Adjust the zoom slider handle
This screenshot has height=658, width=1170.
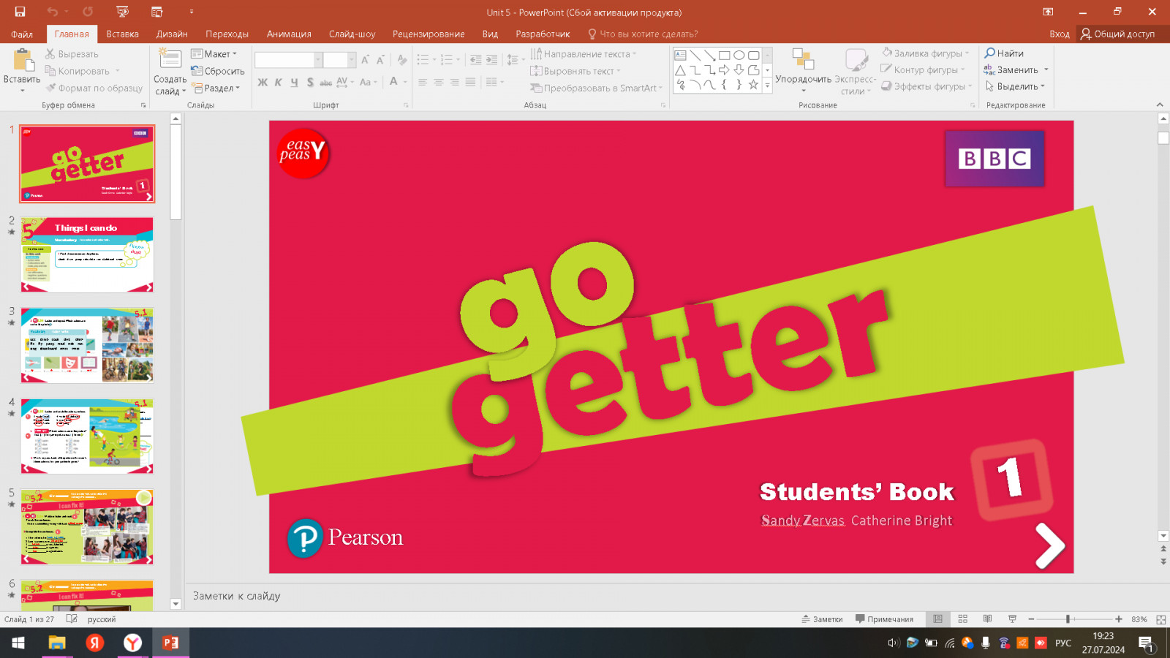(1068, 619)
